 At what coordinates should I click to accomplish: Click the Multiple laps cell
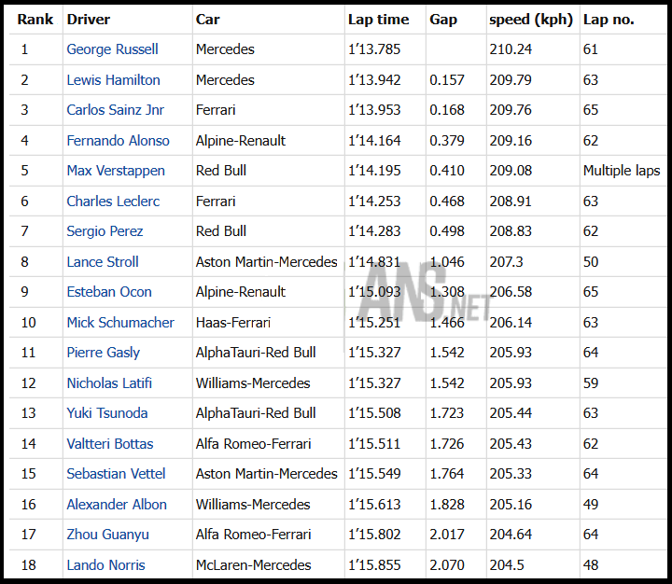(622, 171)
